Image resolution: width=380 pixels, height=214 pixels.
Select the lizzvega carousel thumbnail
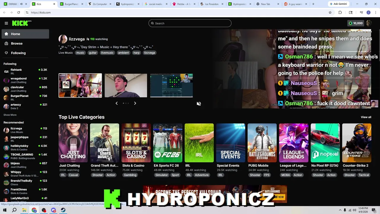coord(80,85)
